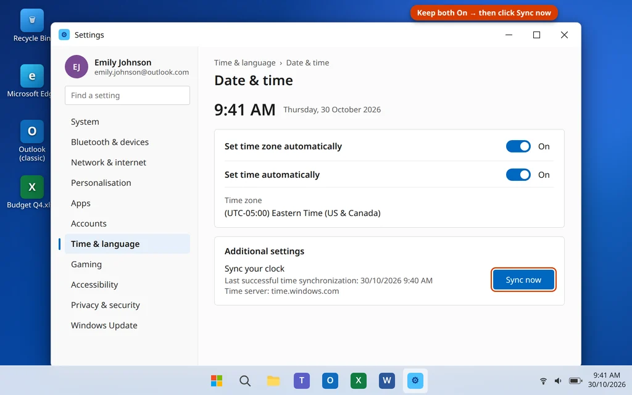632x395 pixels.
Task: Open Accessibility settings
Action: (127, 285)
